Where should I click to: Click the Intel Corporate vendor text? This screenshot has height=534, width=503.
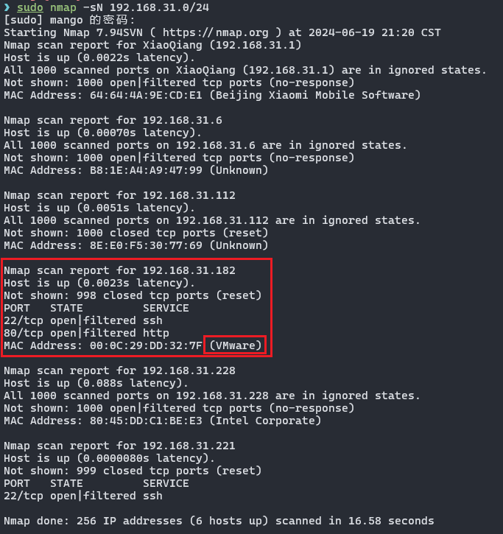[265, 421]
